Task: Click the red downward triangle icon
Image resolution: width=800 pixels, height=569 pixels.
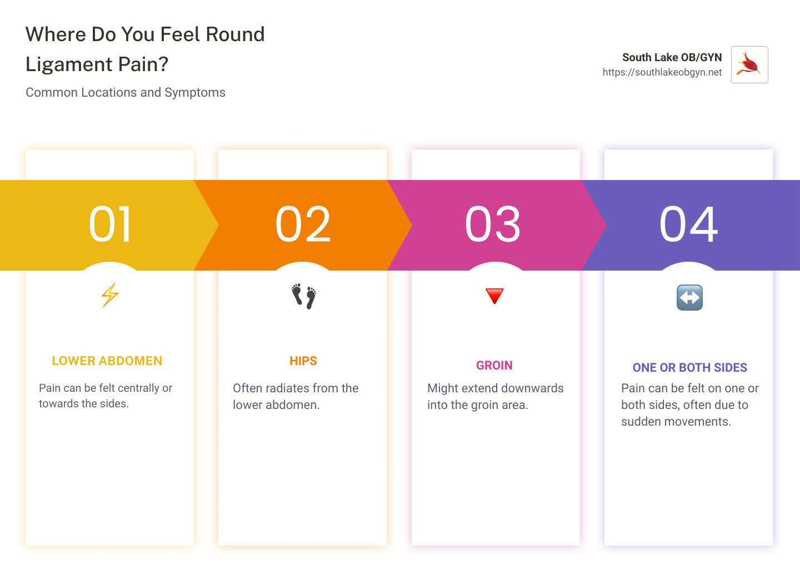Action: [x=494, y=296]
